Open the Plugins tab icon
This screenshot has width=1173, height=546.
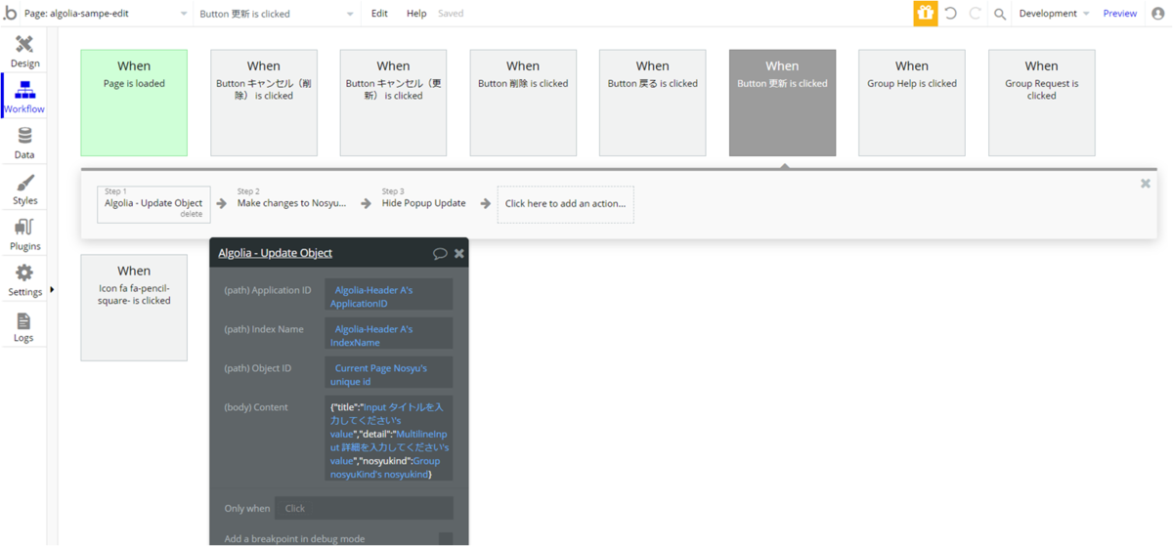click(x=24, y=229)
